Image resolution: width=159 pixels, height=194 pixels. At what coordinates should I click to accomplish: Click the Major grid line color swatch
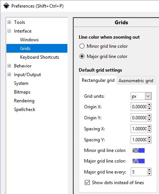coord(139,161)
